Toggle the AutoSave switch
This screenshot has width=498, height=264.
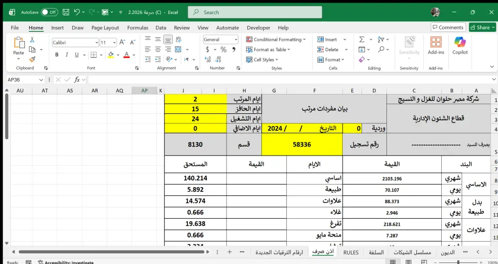[49, 12]
